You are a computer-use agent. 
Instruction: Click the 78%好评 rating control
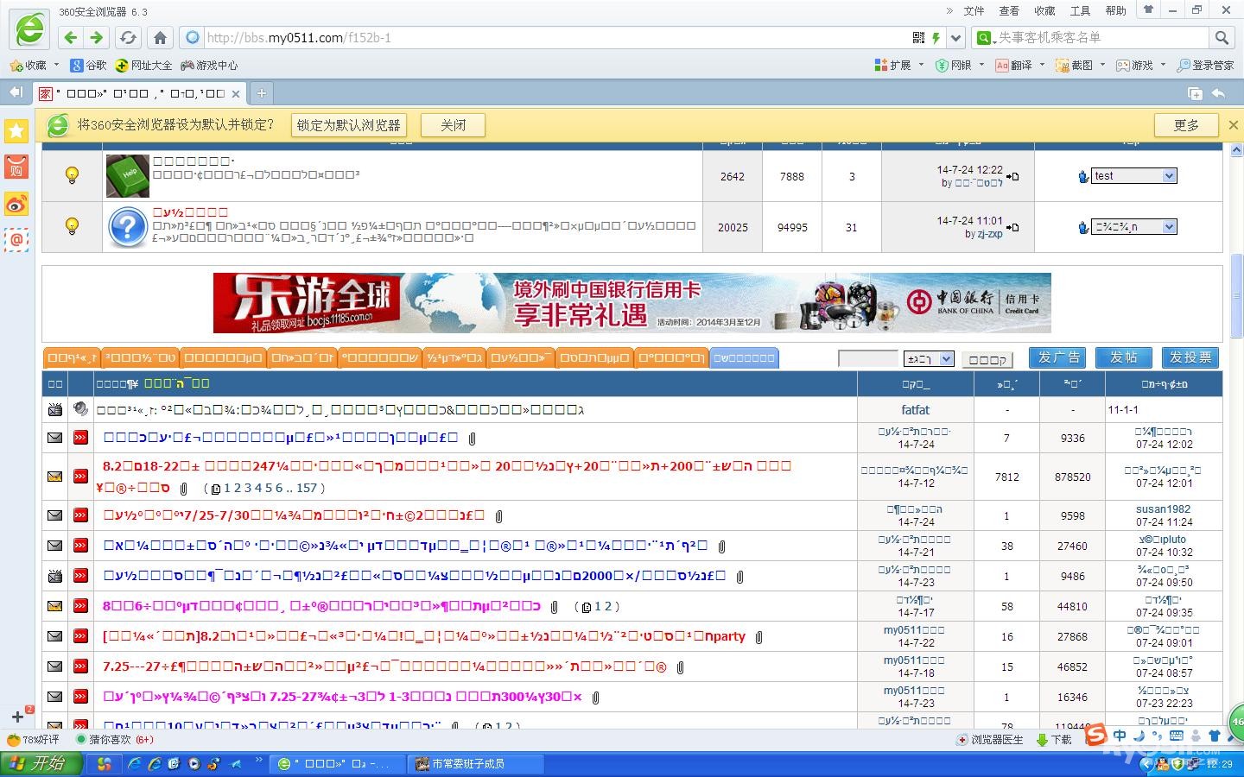(33, 740)
